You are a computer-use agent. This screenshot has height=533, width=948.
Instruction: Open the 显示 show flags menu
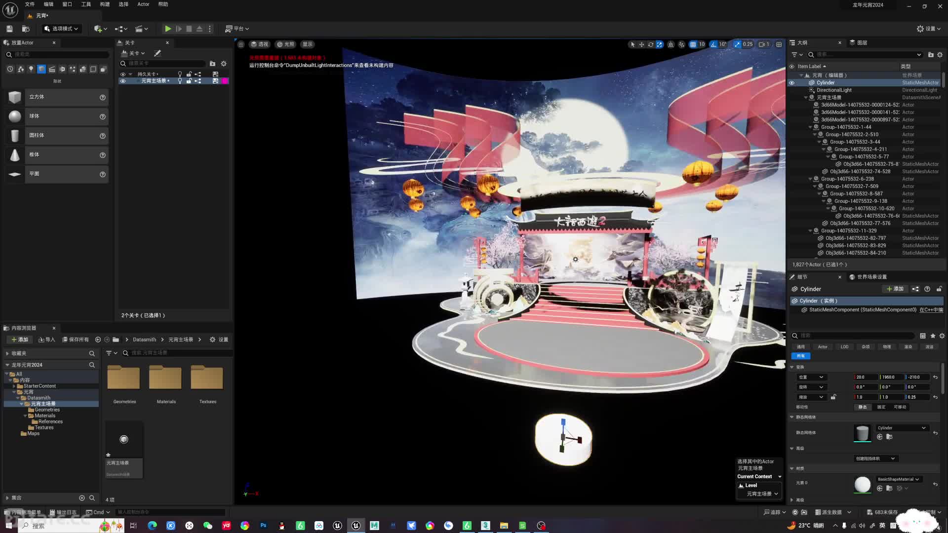click(x=308, y=44)
